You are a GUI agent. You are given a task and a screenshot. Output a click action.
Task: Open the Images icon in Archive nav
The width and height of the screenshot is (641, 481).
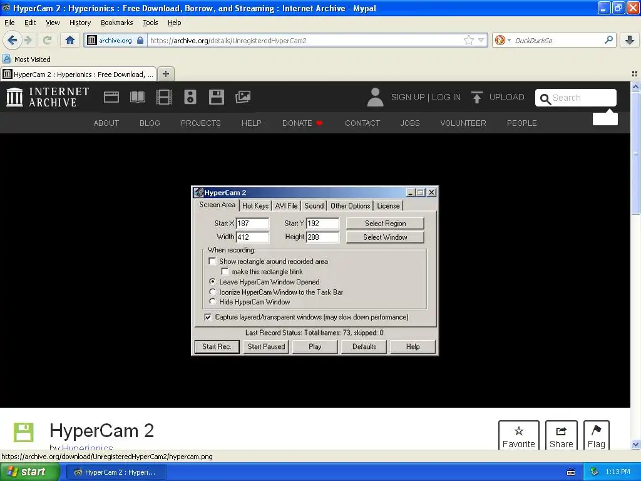point(243,97)
